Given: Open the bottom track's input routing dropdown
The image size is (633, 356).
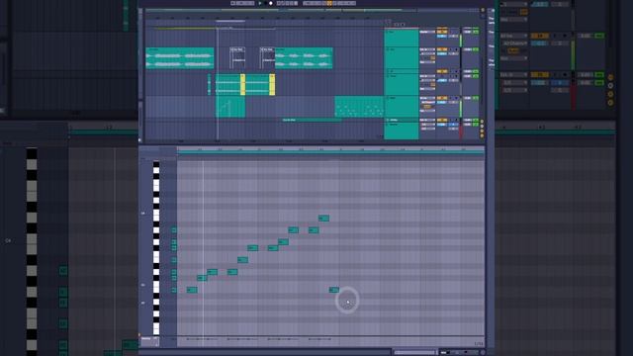Looking at the screenshot, I should (427, 120).
